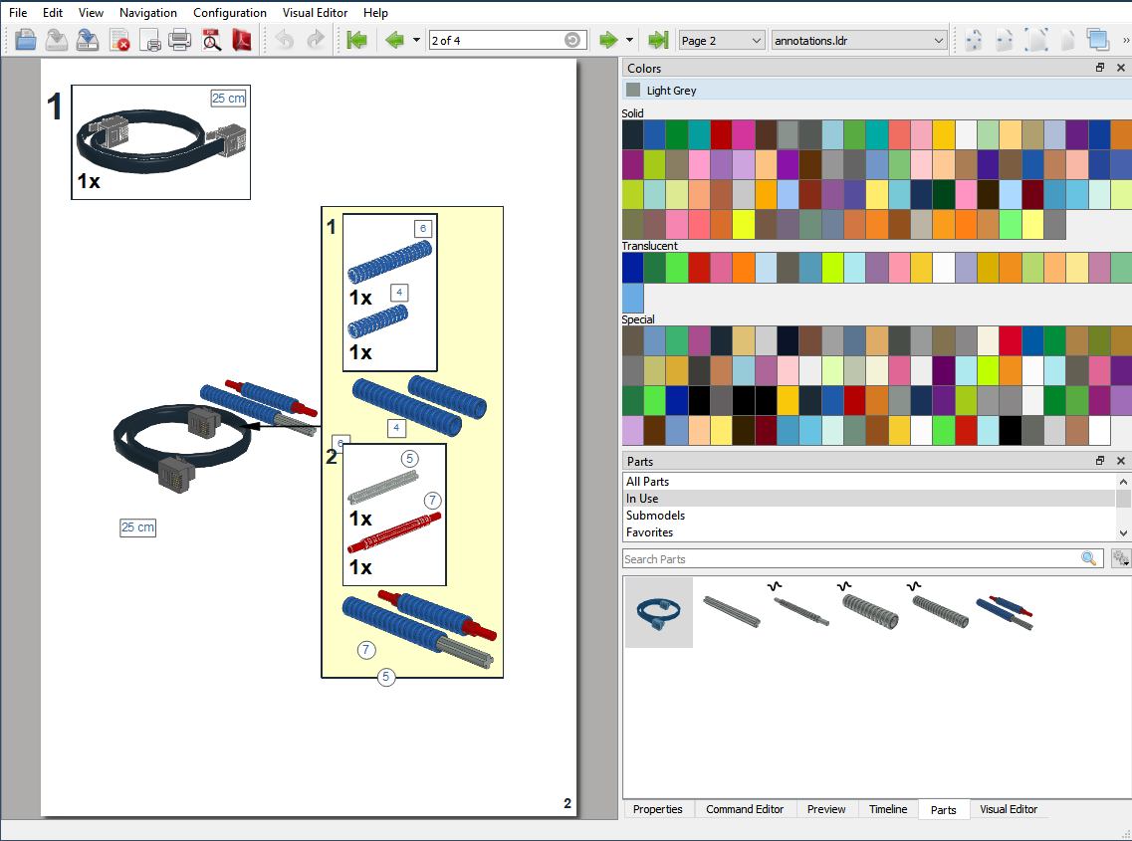Go to the first page with green arrow
1132x841 pixels.
[356, 40]
